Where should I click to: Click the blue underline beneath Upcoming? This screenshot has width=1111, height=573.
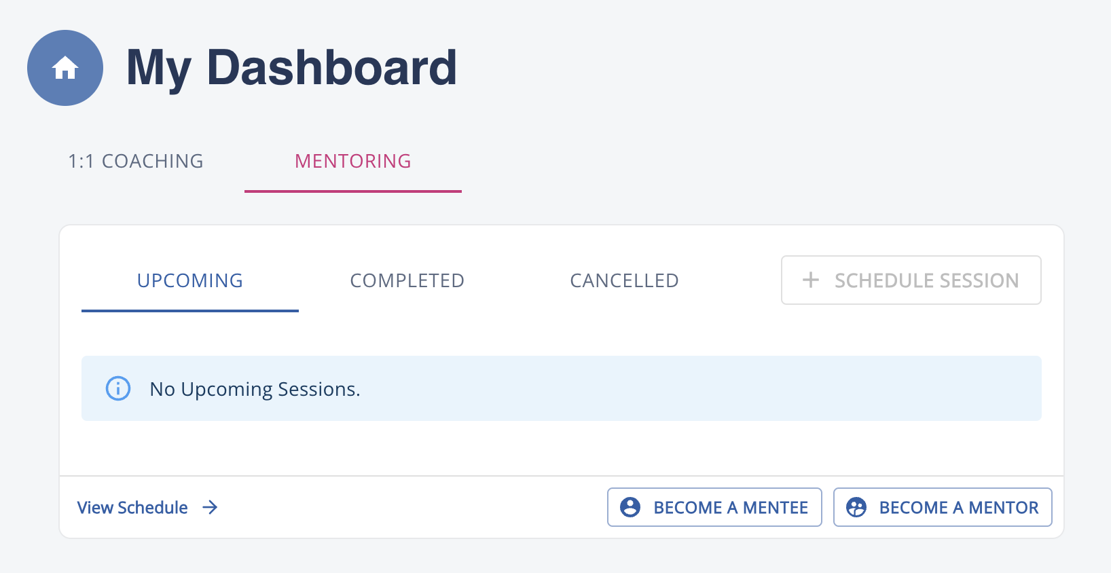point(189,311)
